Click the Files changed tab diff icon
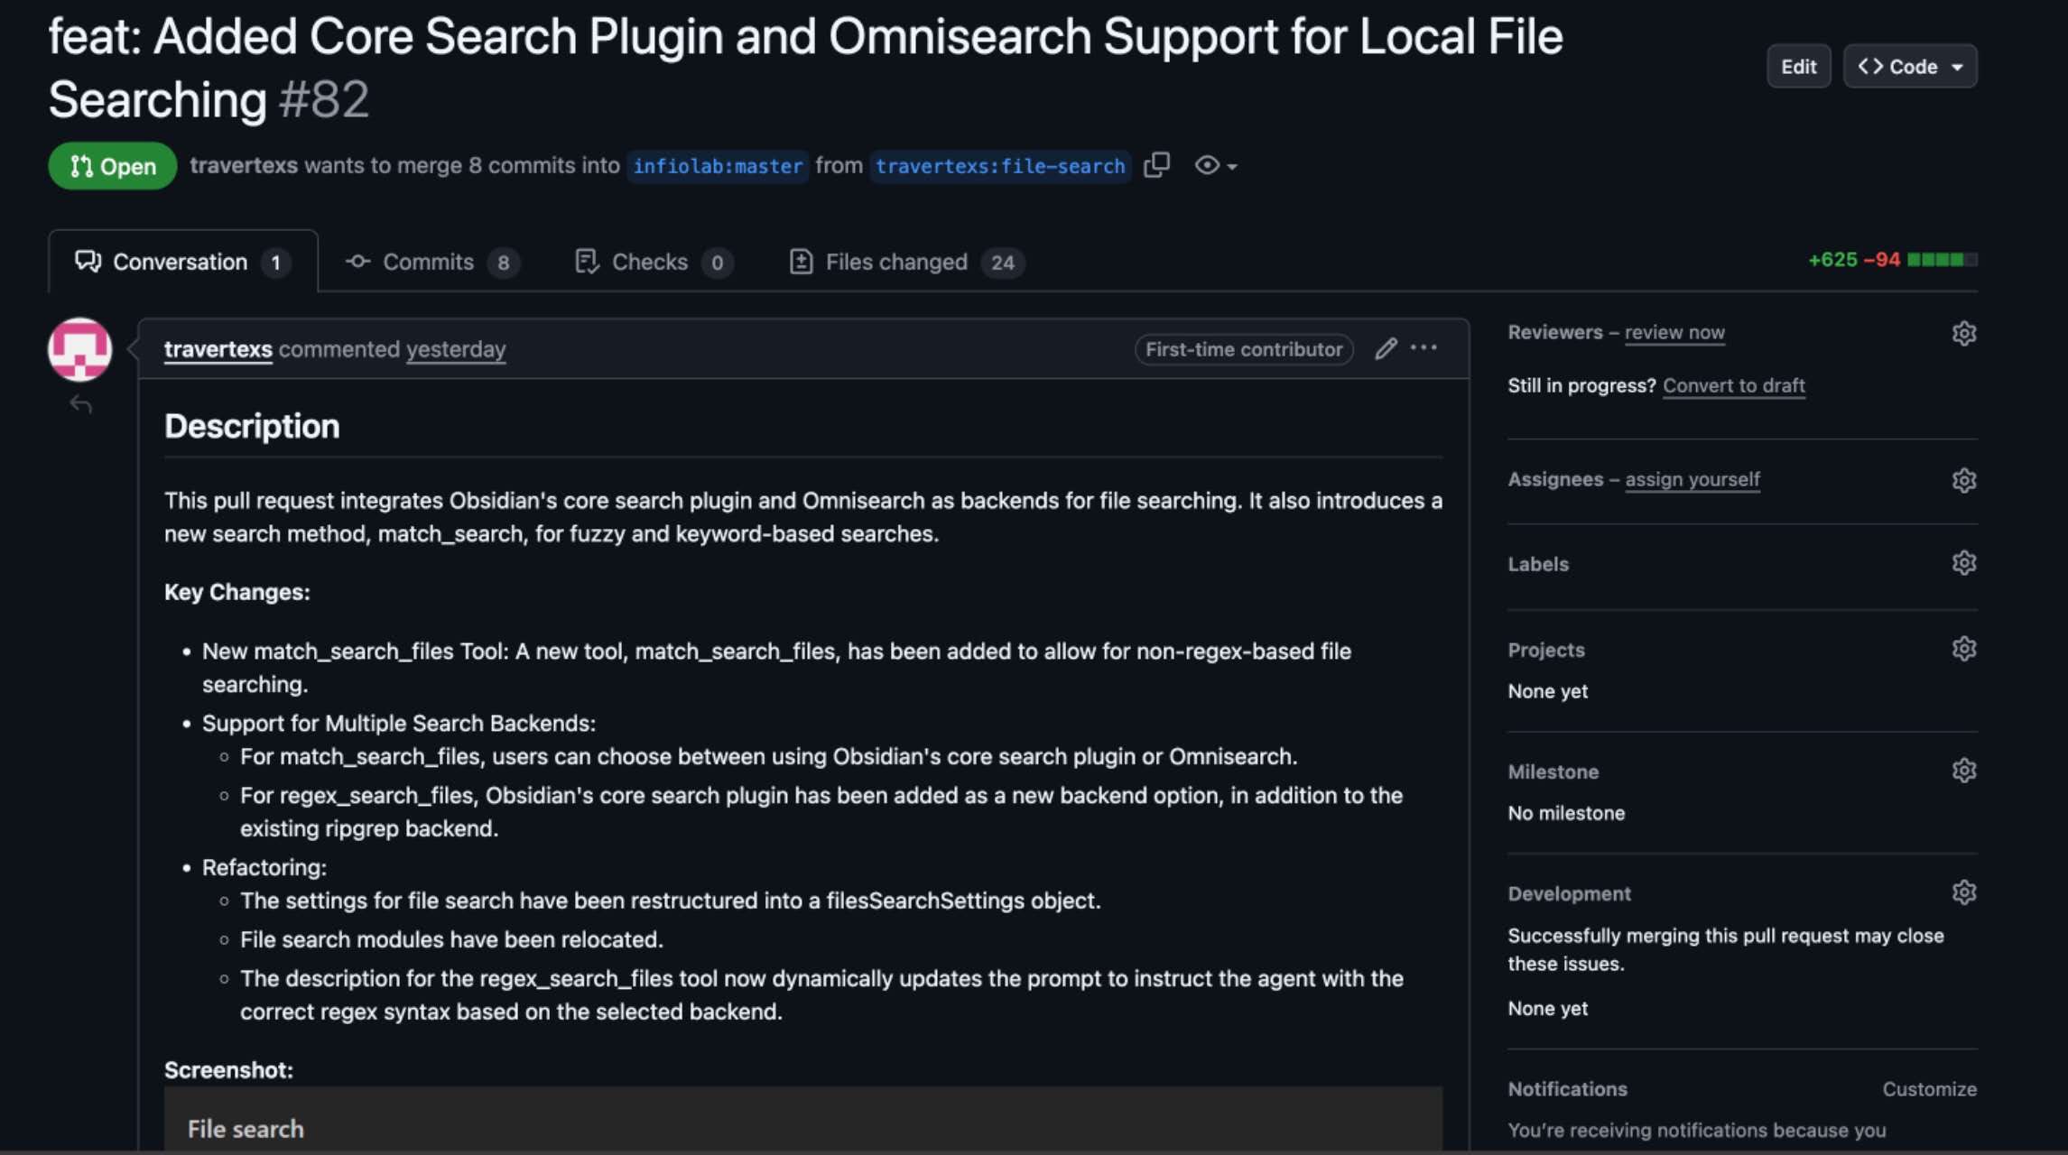Screen dimensions: 2068x1155 click(801, 262)
